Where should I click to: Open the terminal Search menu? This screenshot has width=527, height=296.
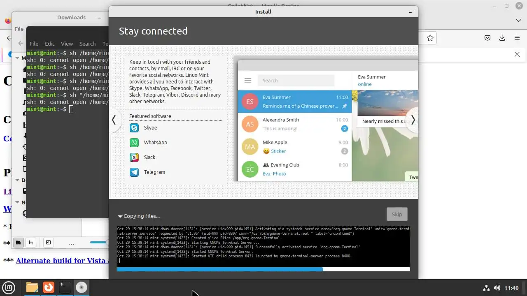pos(87,44)
